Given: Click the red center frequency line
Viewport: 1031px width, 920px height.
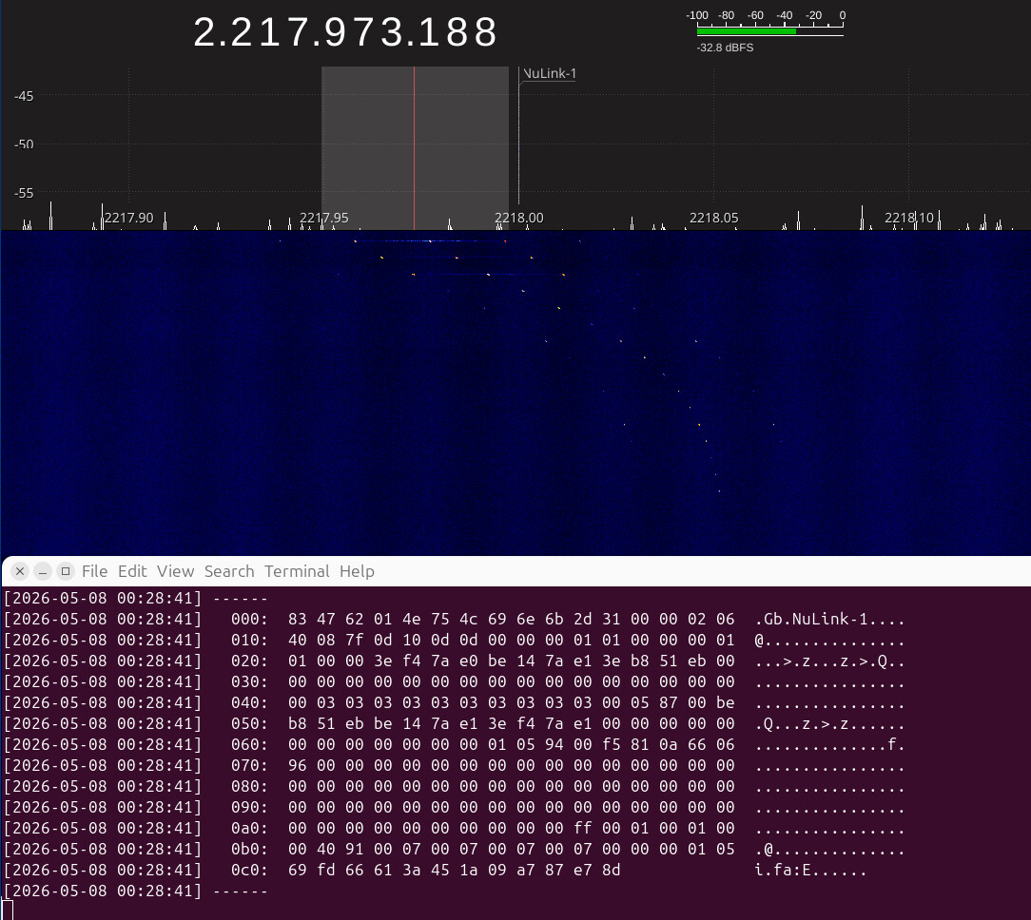Looking at the screenshot, I should [x=415, y=148].
